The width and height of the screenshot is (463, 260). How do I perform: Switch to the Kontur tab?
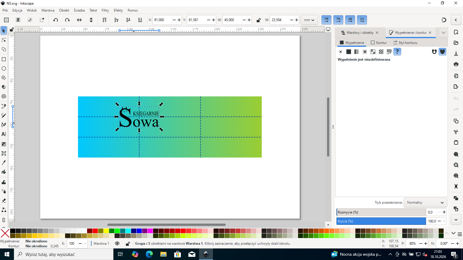(379, 42)
